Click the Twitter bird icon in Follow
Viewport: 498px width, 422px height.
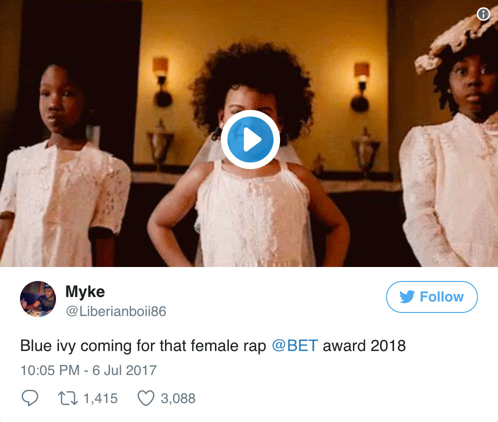tap(407, 297)
